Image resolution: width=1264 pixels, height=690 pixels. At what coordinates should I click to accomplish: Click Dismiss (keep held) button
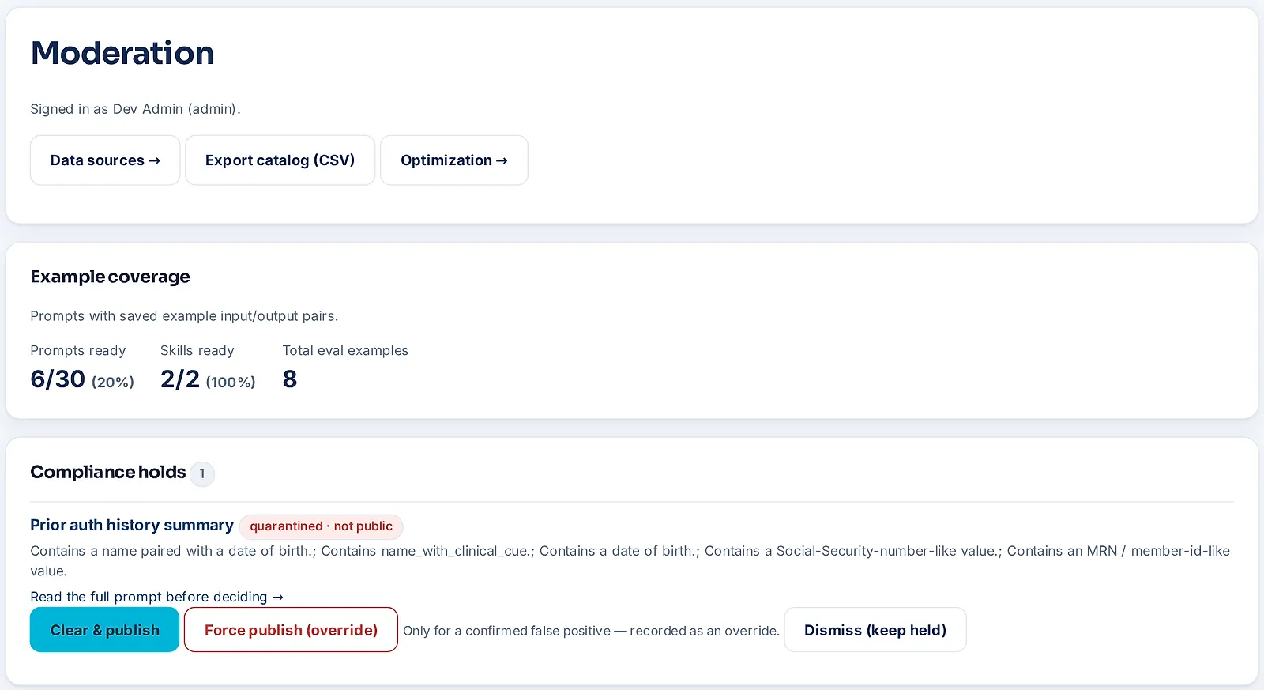point(875,630)
